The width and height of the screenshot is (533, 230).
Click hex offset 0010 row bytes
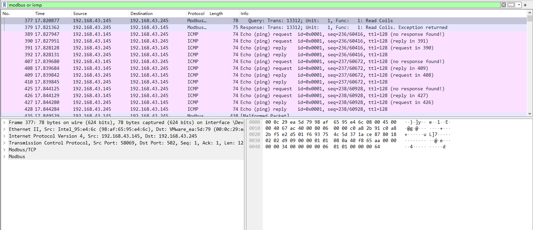pos(331,128)
